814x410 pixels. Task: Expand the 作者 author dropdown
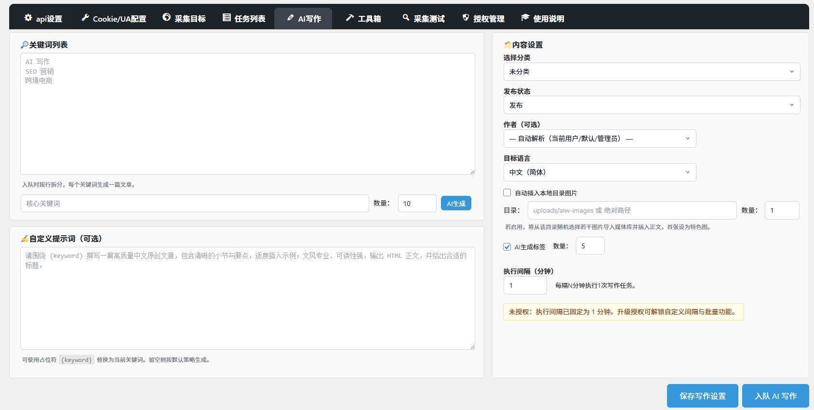(600, 139)
